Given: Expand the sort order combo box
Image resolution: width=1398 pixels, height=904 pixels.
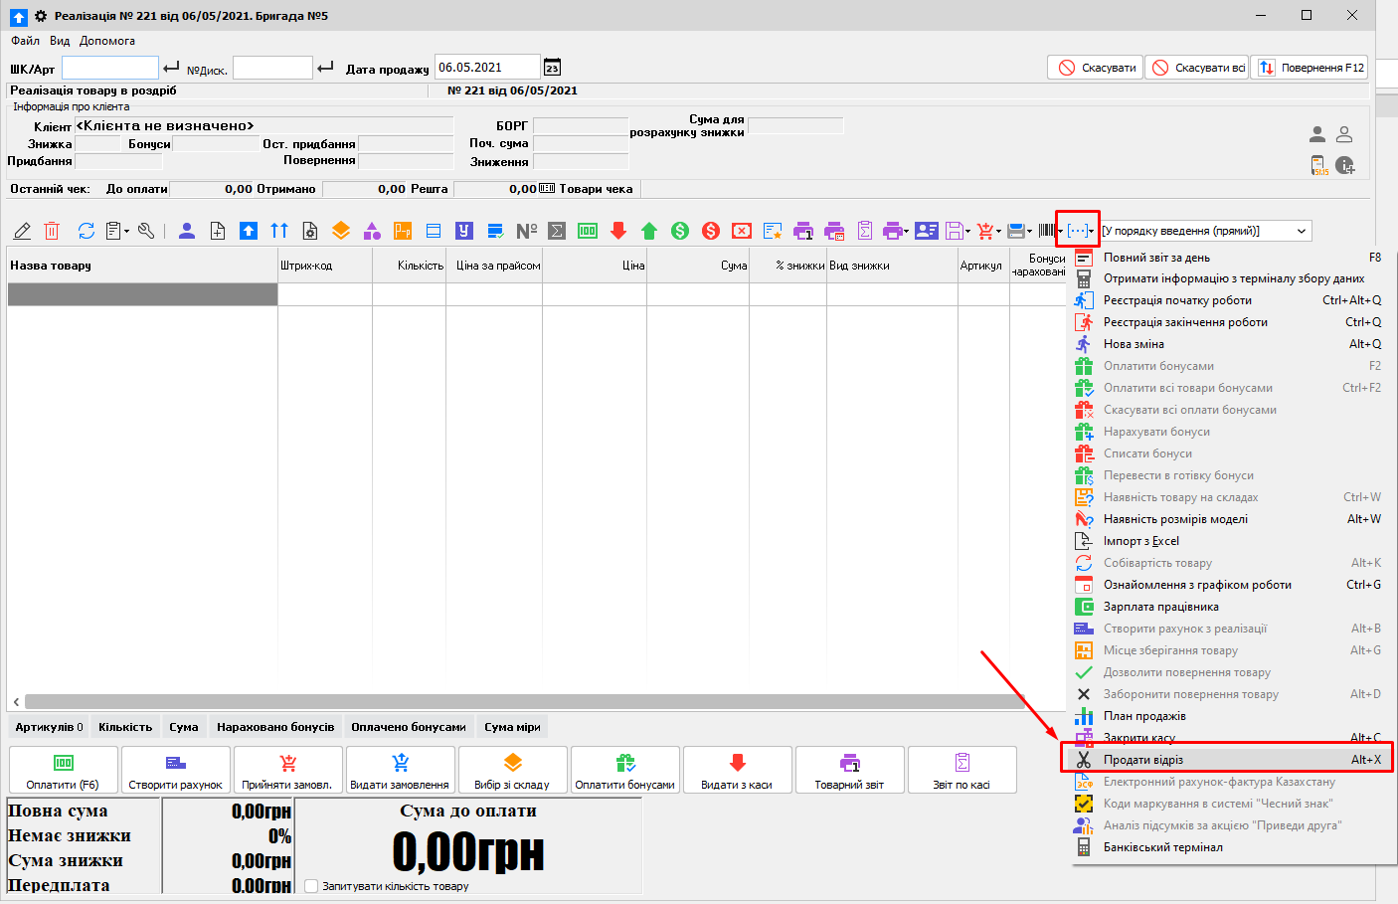Looking at the screenshot, I should click(x=1301, y=231).
